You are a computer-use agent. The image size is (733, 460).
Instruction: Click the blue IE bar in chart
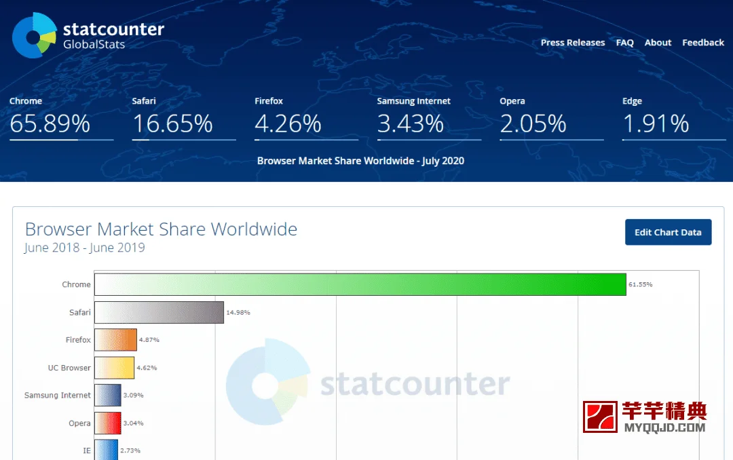pos(106,450)
